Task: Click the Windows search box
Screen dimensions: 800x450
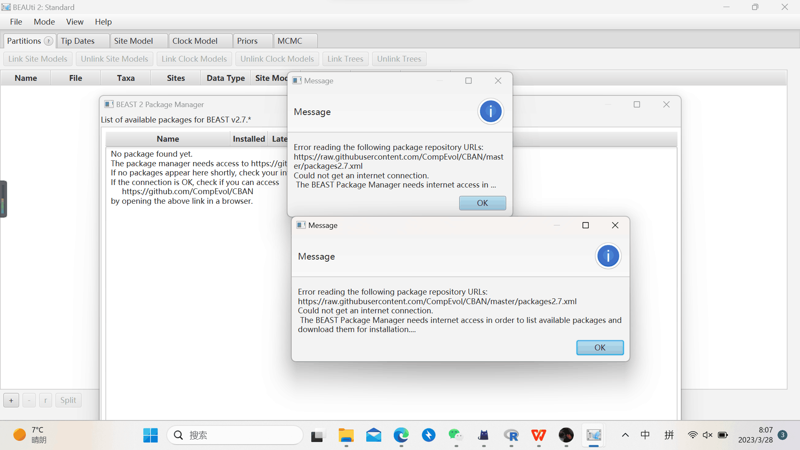Action: coord(235,435)
